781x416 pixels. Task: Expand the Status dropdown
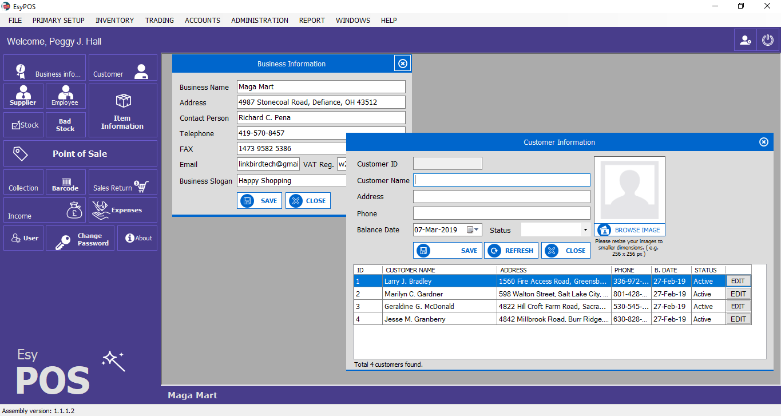(x=585, y=230)
